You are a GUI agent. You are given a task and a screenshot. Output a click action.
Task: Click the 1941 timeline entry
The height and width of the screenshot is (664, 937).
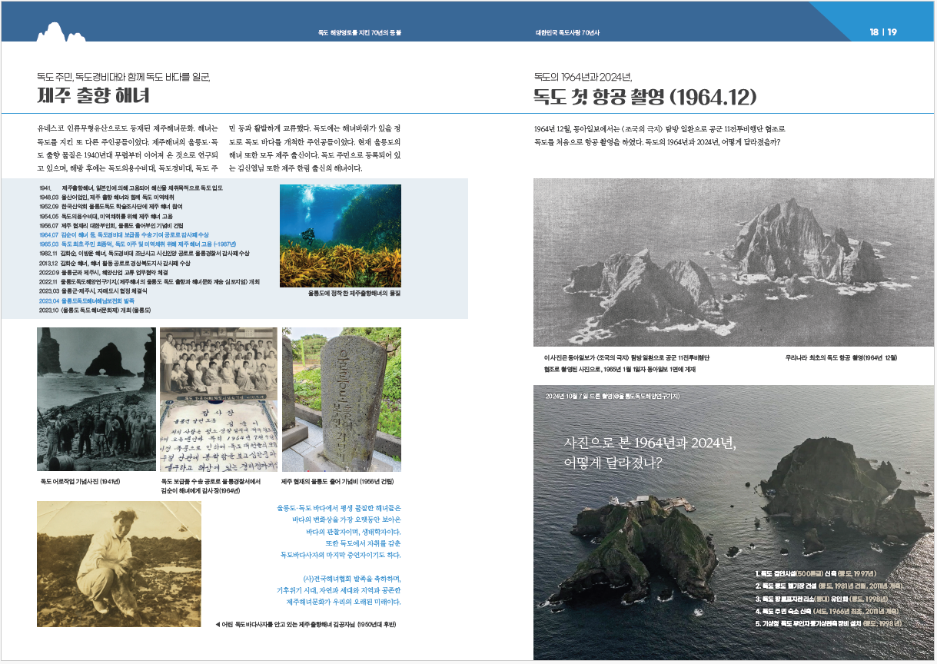click(x=131, y=188)
